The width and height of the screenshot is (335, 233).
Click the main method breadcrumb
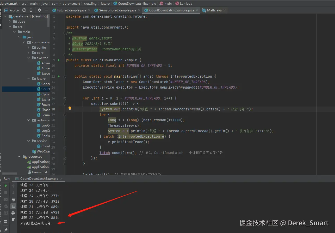coord(166,3)
